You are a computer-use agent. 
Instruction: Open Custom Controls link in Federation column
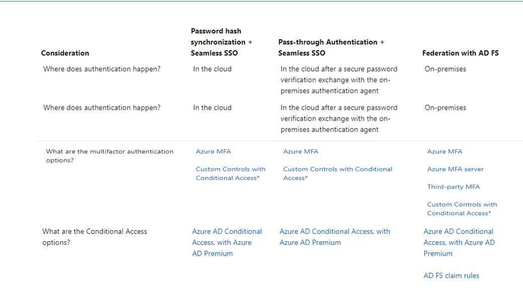(462, 209)
